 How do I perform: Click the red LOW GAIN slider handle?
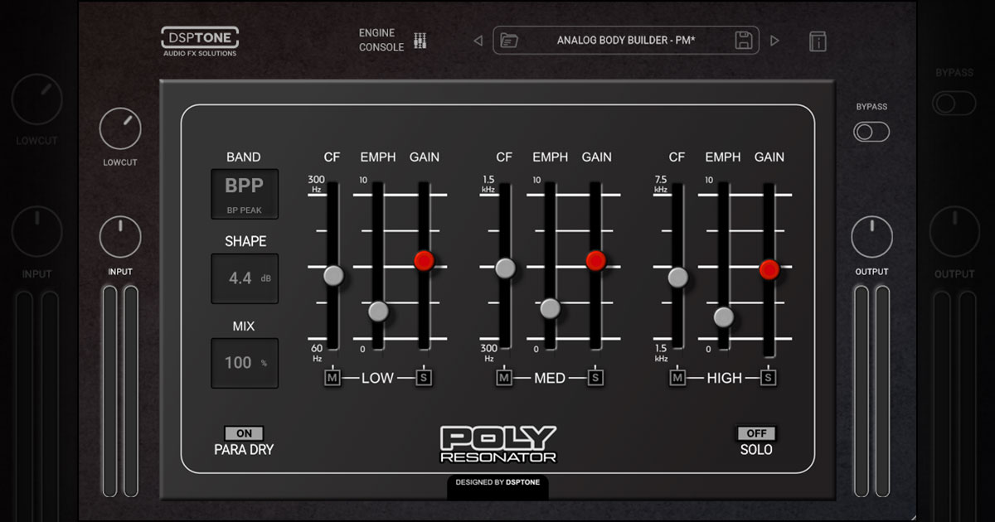pos(424,260)
